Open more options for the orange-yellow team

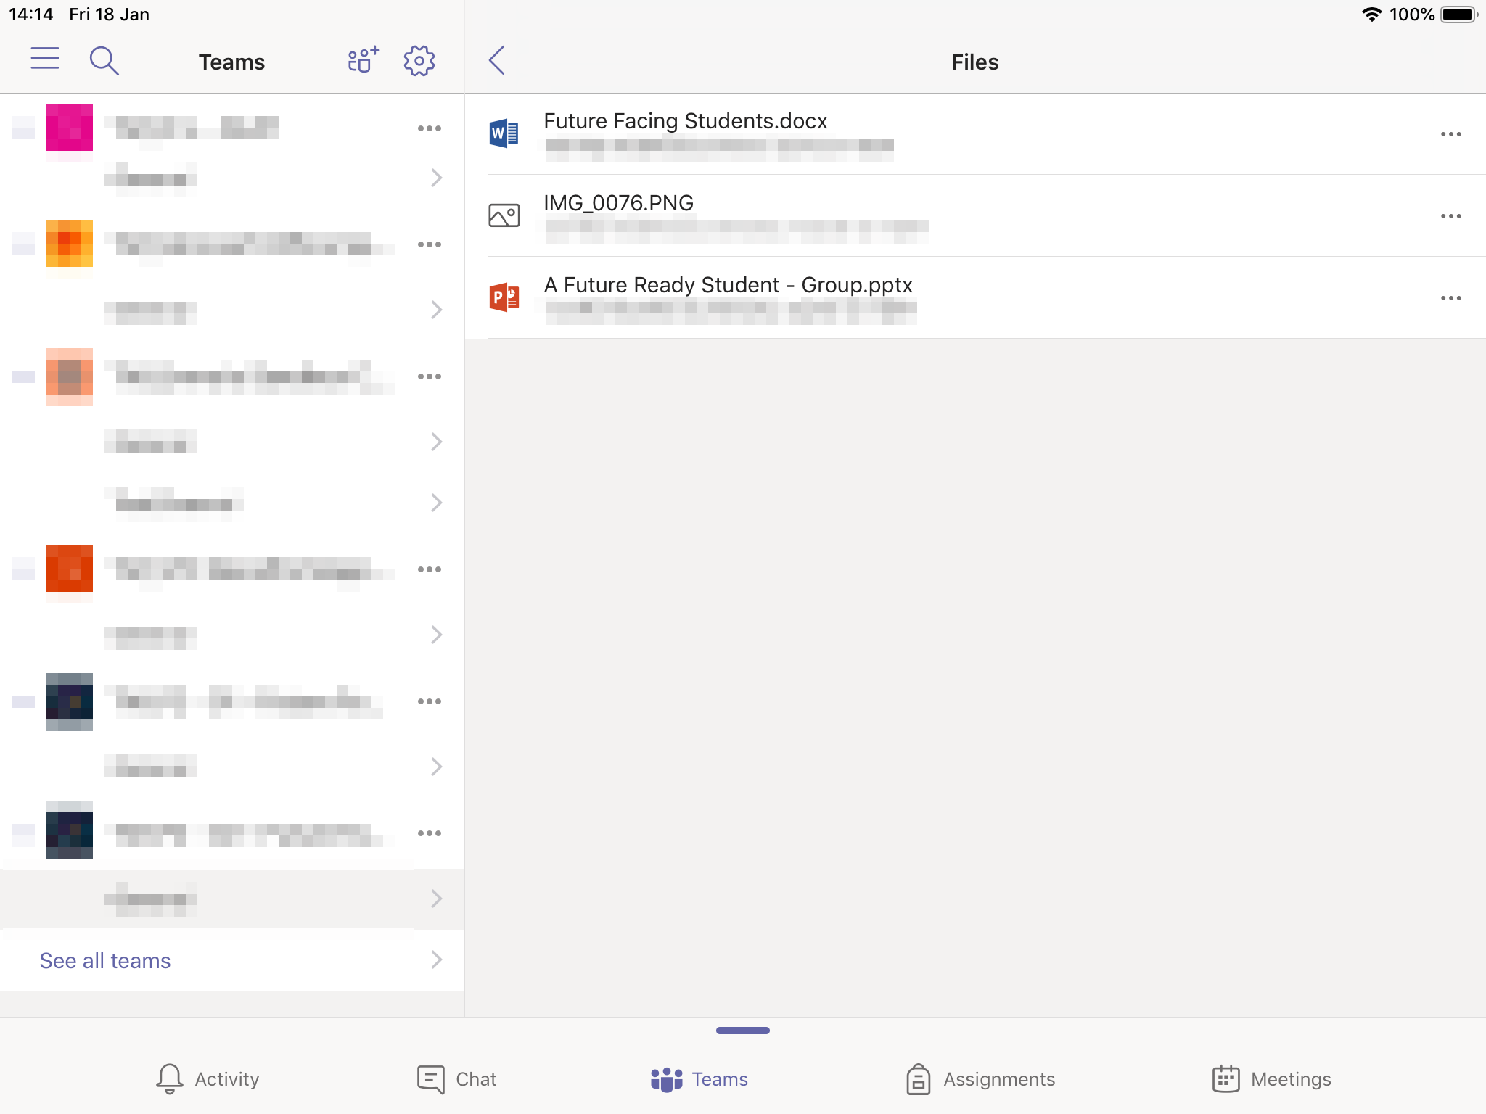pyautogui.click(x=430, y=244)
